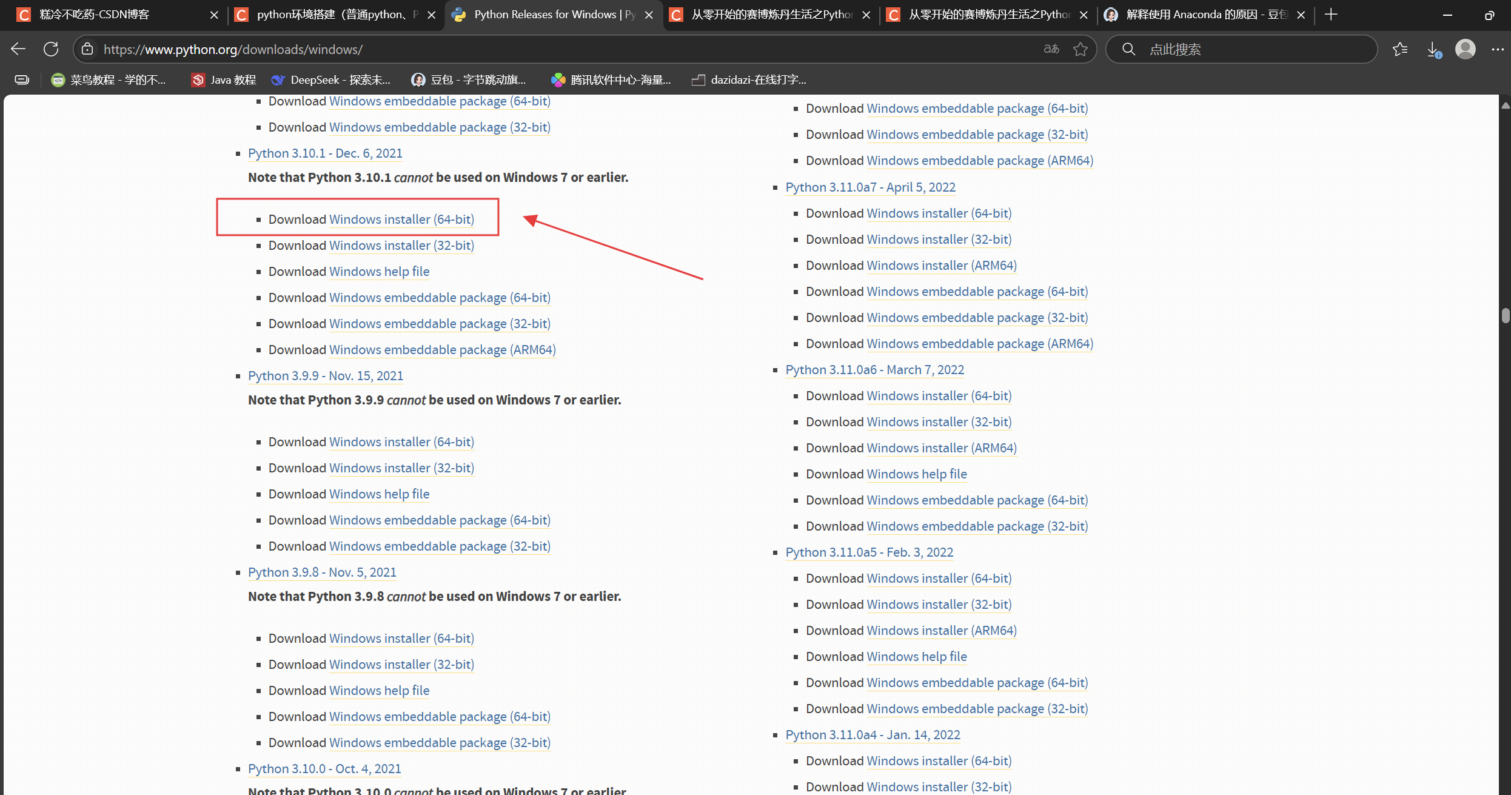Open 菜鸟教程 bookmark
This screenshot has height=795, width=1511.
(109, 79)
